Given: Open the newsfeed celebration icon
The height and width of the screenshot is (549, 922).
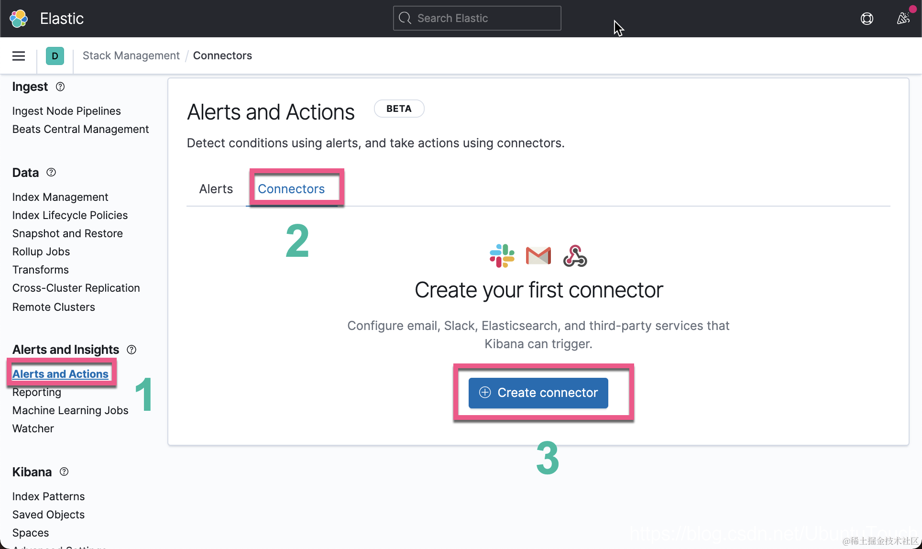Looking at the screenshot, I should (x=903, y=19).
